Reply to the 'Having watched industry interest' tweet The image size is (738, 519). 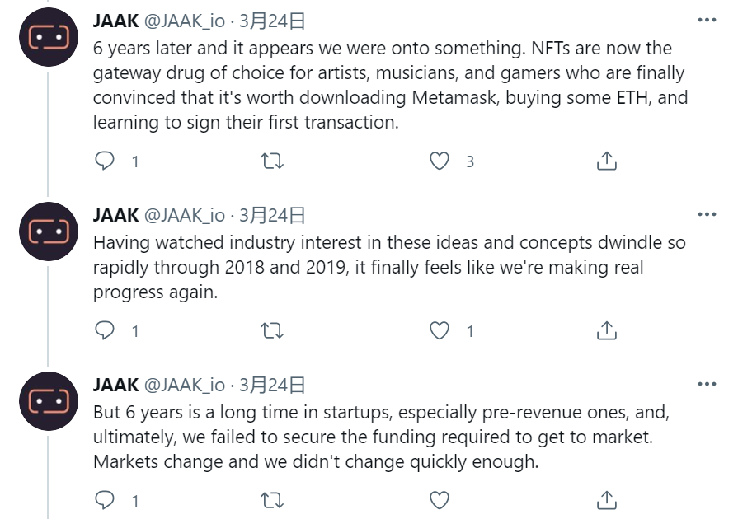pyautogui.click(x=105, y=330)
